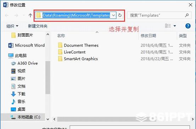This screenshot has height=129, width=196.
Task: Select Microsoft Word in the sidebar
Action: click(x=26, y=45)
